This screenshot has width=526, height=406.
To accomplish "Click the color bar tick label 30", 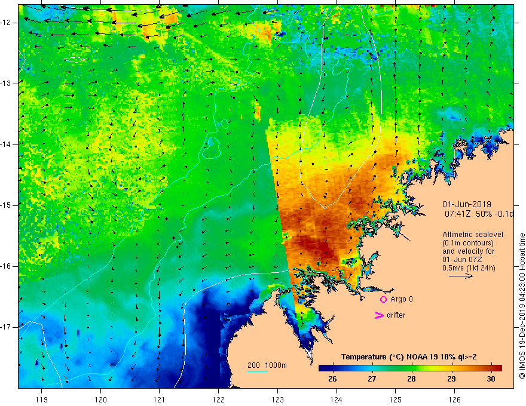I will coord(491,379).
